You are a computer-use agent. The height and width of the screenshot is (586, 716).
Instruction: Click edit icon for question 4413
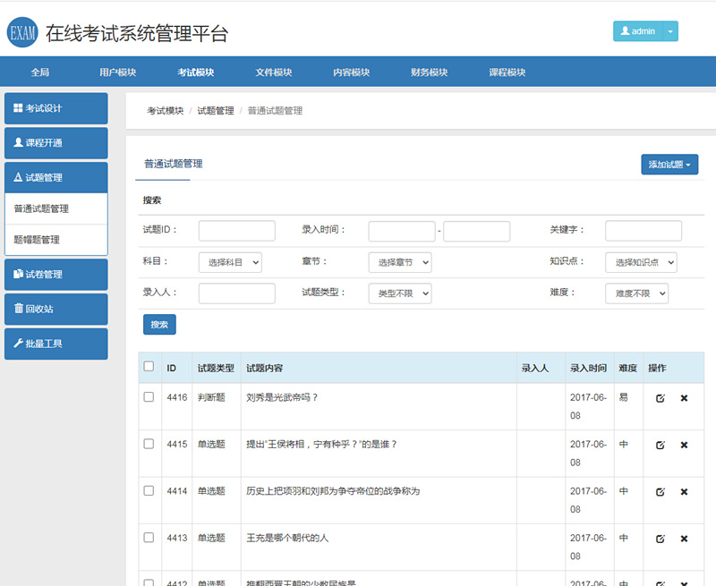pyautogui.click(x=661, y=539)
